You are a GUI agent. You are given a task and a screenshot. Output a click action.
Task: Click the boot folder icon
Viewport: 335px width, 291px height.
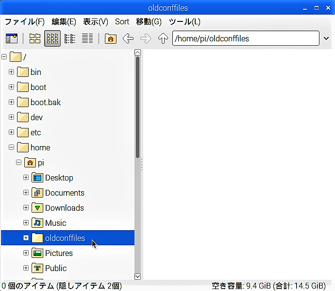coord(23,87)
